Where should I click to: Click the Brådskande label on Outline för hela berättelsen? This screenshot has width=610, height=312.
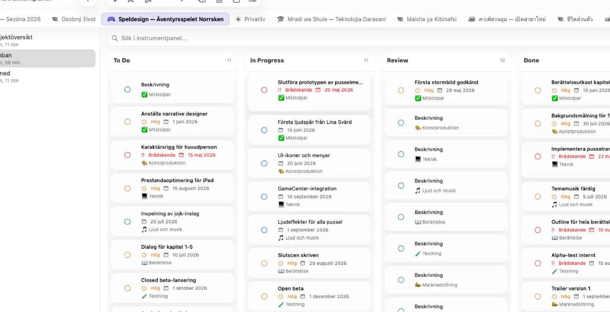pos(572,230)
